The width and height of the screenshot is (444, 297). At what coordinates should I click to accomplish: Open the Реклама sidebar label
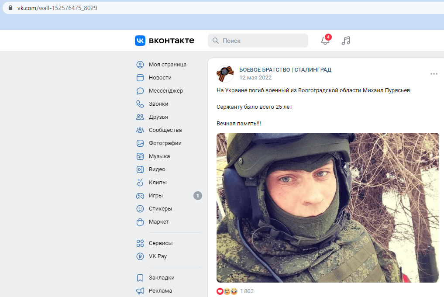(x=161, y=291)
